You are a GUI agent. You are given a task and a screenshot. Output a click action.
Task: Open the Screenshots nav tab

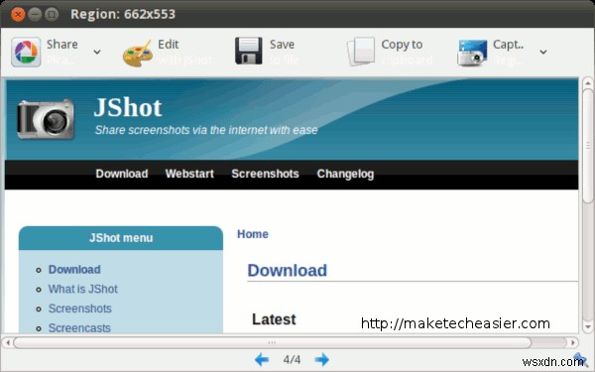tap(265, 174)
